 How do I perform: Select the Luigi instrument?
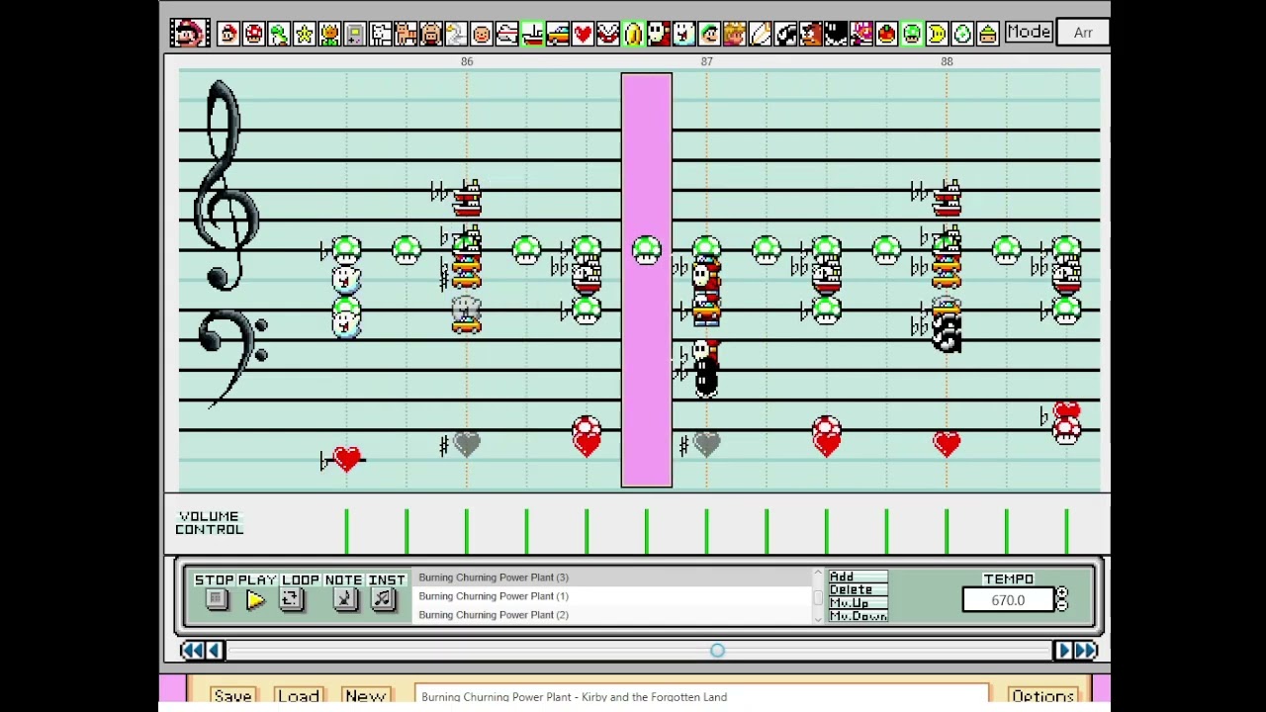pos(709,34)
